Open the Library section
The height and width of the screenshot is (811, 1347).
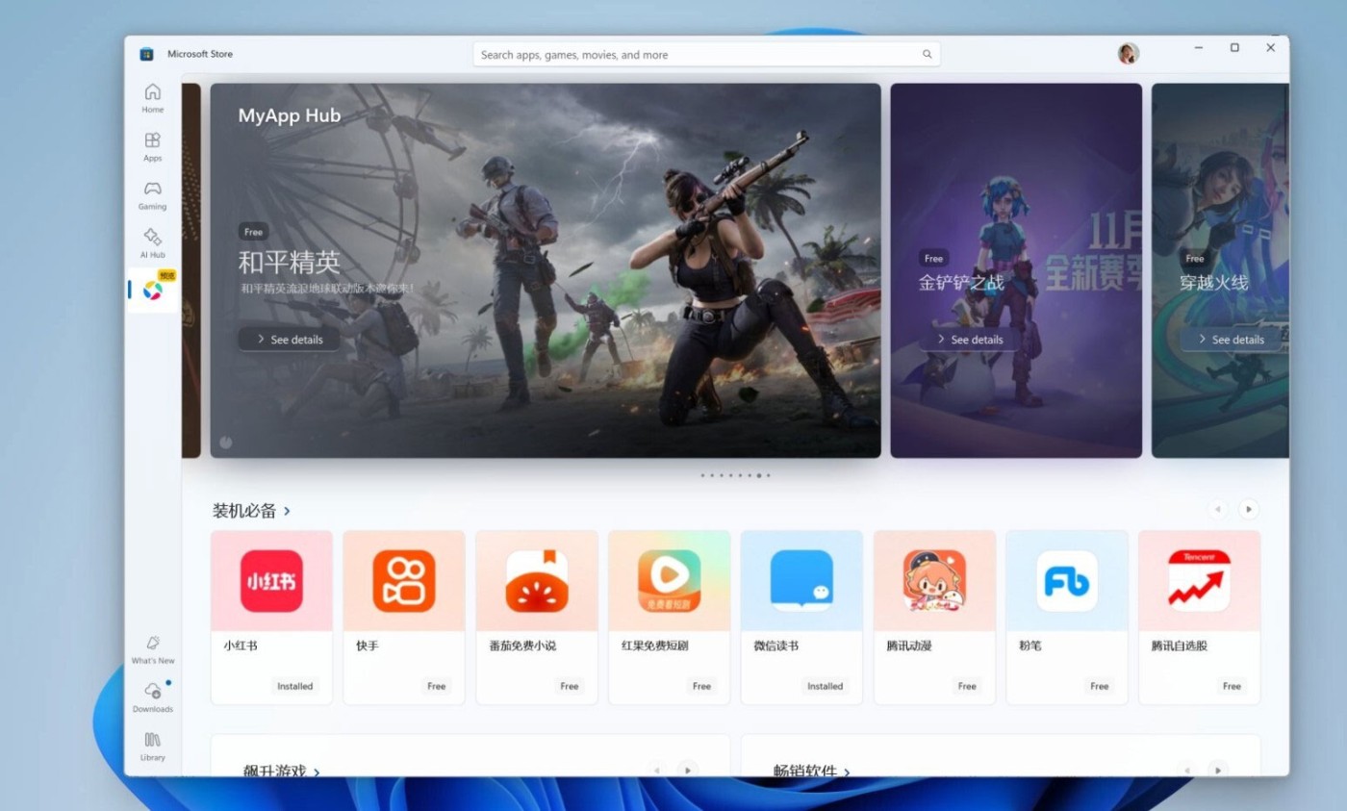click(x=152, y=746)
